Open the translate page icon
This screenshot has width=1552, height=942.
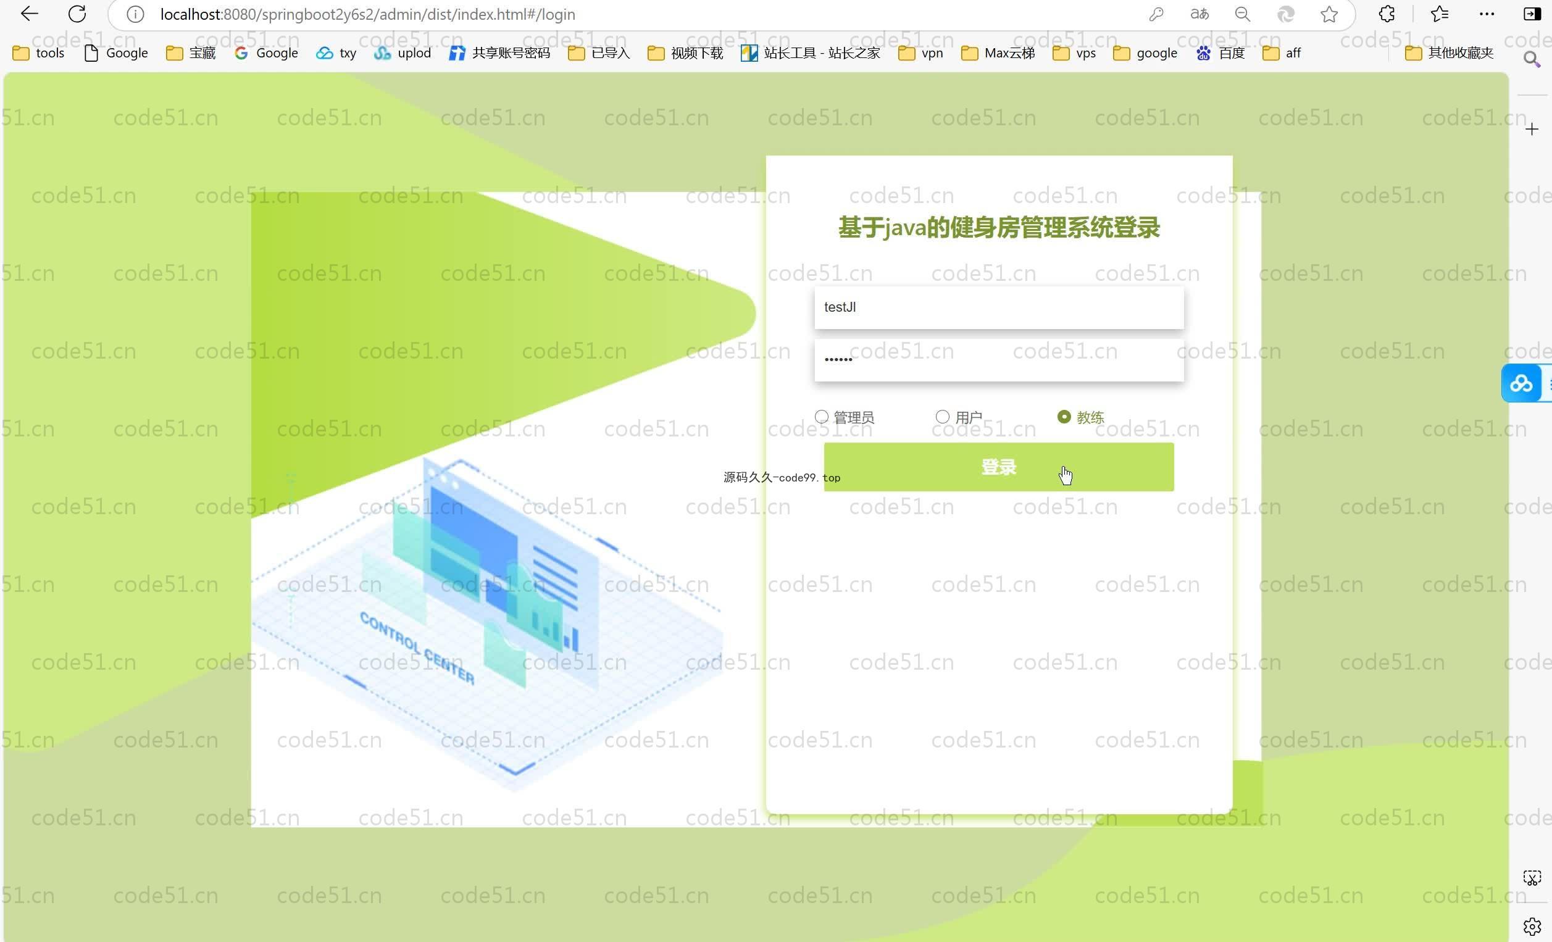click(x=1199, y=14)
